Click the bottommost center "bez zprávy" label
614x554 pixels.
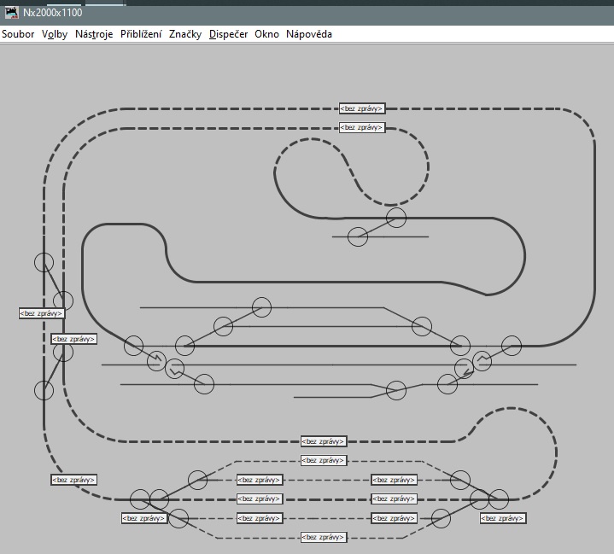click(324, 537)
